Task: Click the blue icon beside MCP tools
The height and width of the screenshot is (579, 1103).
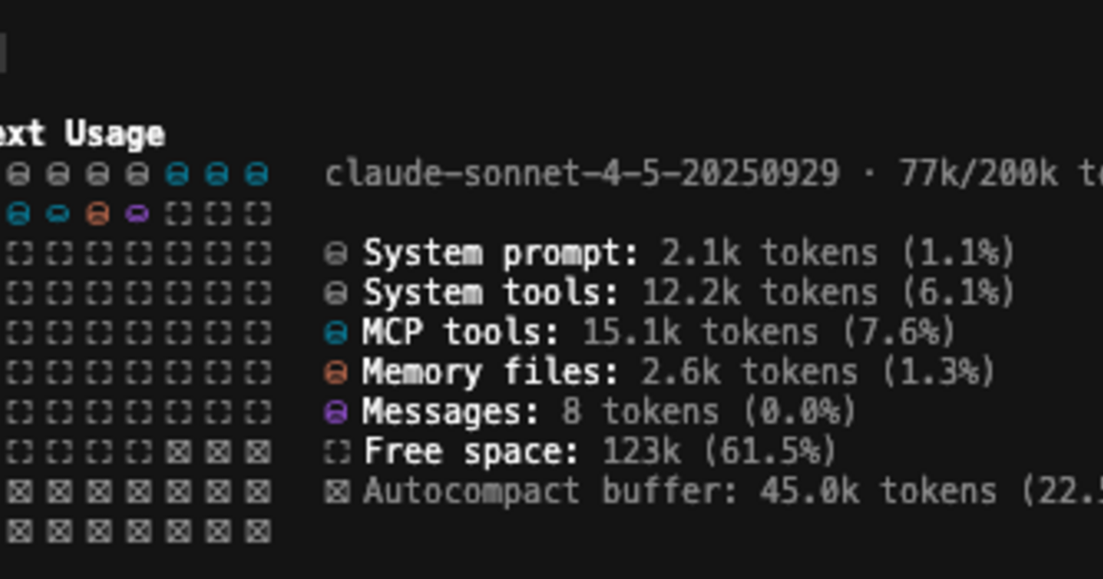Action: pyautogui.click(x=336, y=333)
